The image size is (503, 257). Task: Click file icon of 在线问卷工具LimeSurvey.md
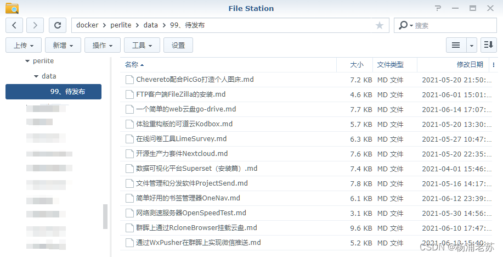(129, 139)
